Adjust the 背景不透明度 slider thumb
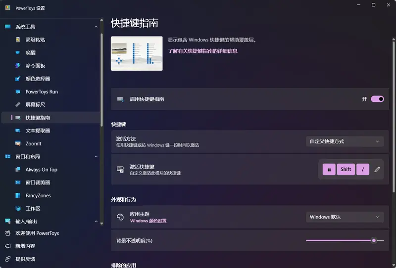 pyautogui.click(x=374, y=240)
